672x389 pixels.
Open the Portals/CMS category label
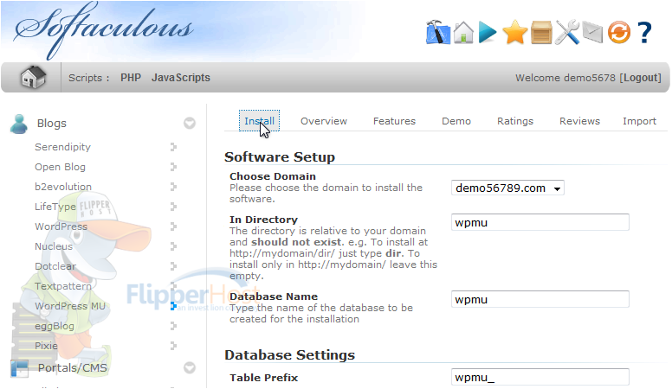point(73,368)
